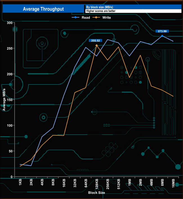Click the 150 value on vertical axis
The width and height of the screenshot is (183, 199).
coord(10,100)
